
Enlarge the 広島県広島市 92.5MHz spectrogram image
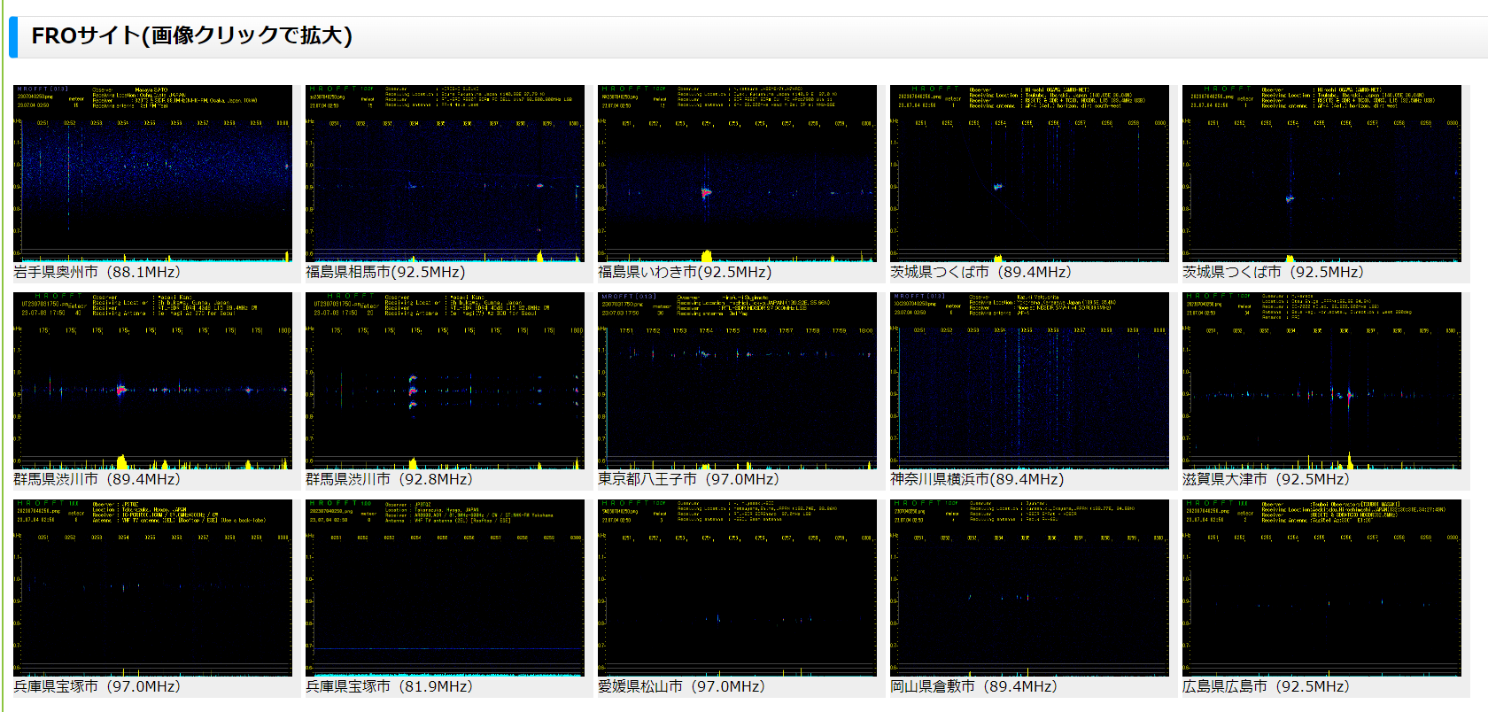(x=1321, y=588)
